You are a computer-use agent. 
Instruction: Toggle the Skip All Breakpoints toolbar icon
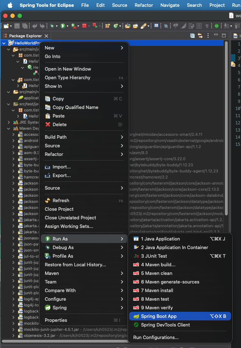pos(166,26)
